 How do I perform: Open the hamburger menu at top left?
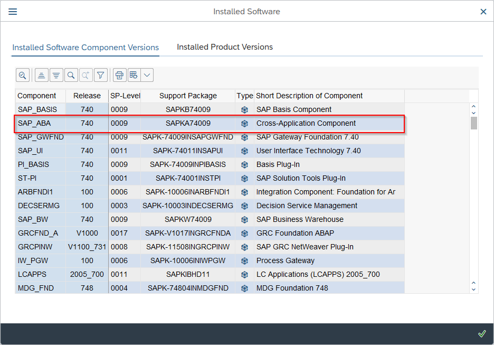[13, 12]
